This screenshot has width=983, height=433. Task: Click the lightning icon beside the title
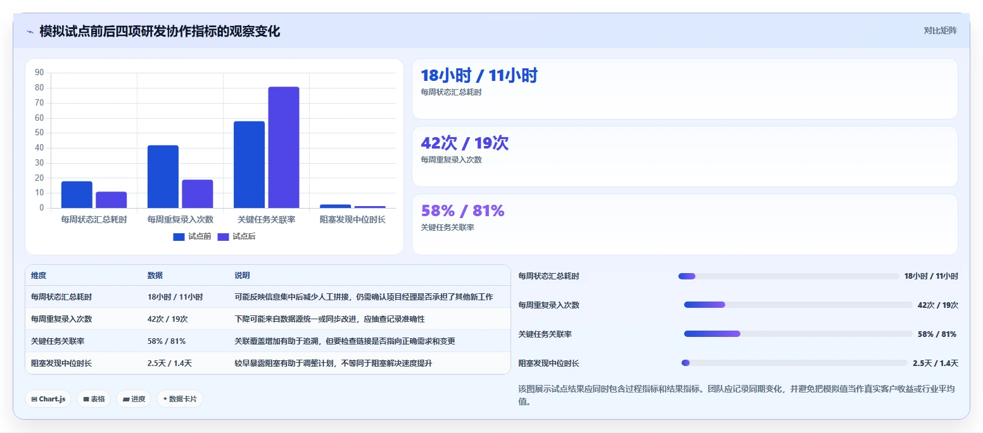tap(30, 32)
